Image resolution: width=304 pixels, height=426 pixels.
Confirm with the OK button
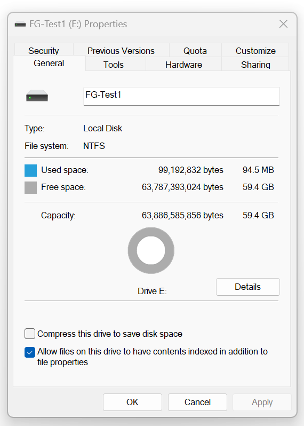(x=132, y=402)
